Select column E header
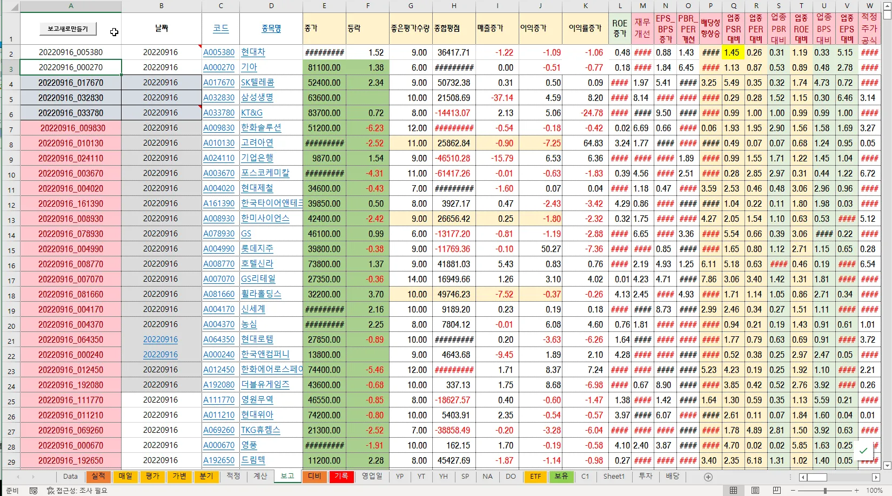892x496 pixels. [x=324, y=6]
